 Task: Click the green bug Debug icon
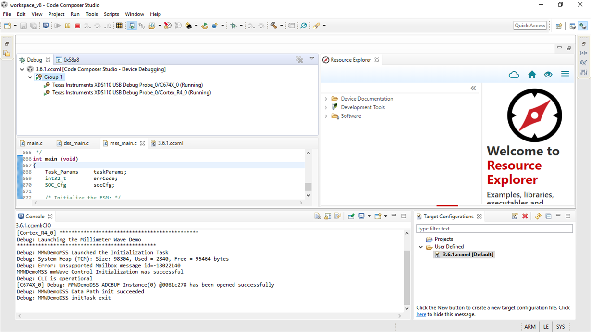tap(234, 26)
